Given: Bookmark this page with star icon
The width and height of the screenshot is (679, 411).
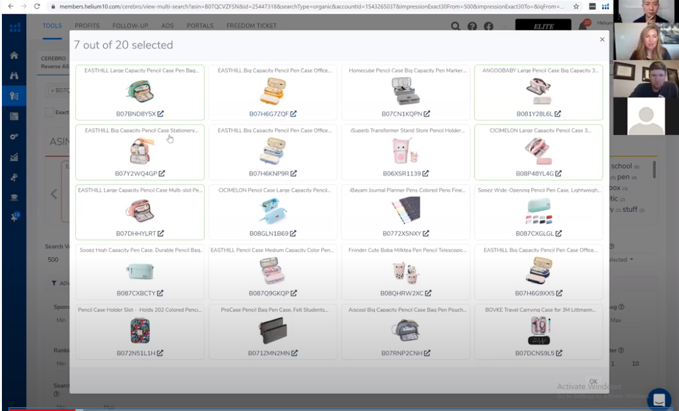Looking at the screenshot, I should coord(576,6).
